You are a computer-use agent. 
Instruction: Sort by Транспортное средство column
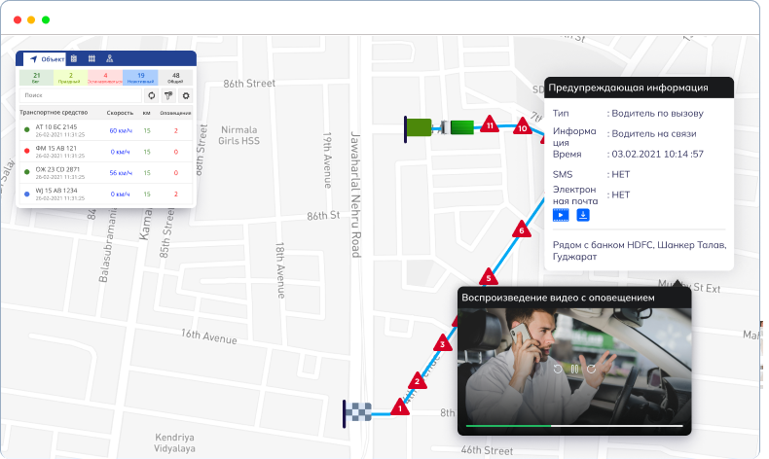(x=54, y=113)
